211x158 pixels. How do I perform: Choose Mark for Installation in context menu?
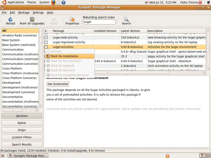(70, 56)
